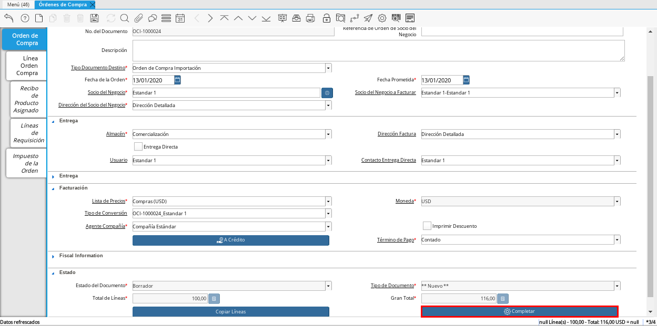
Task: Click into the Descripción text field
Action: click(x=378, y=51)
